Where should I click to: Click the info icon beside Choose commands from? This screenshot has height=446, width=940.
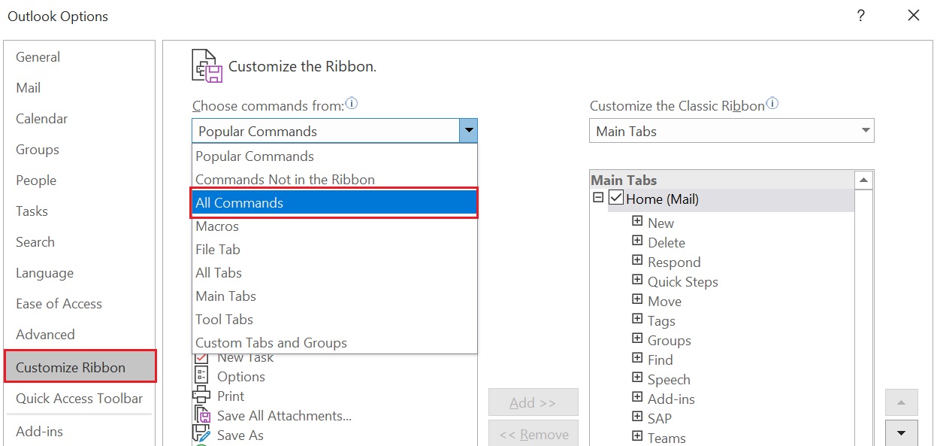pos(352,104)
